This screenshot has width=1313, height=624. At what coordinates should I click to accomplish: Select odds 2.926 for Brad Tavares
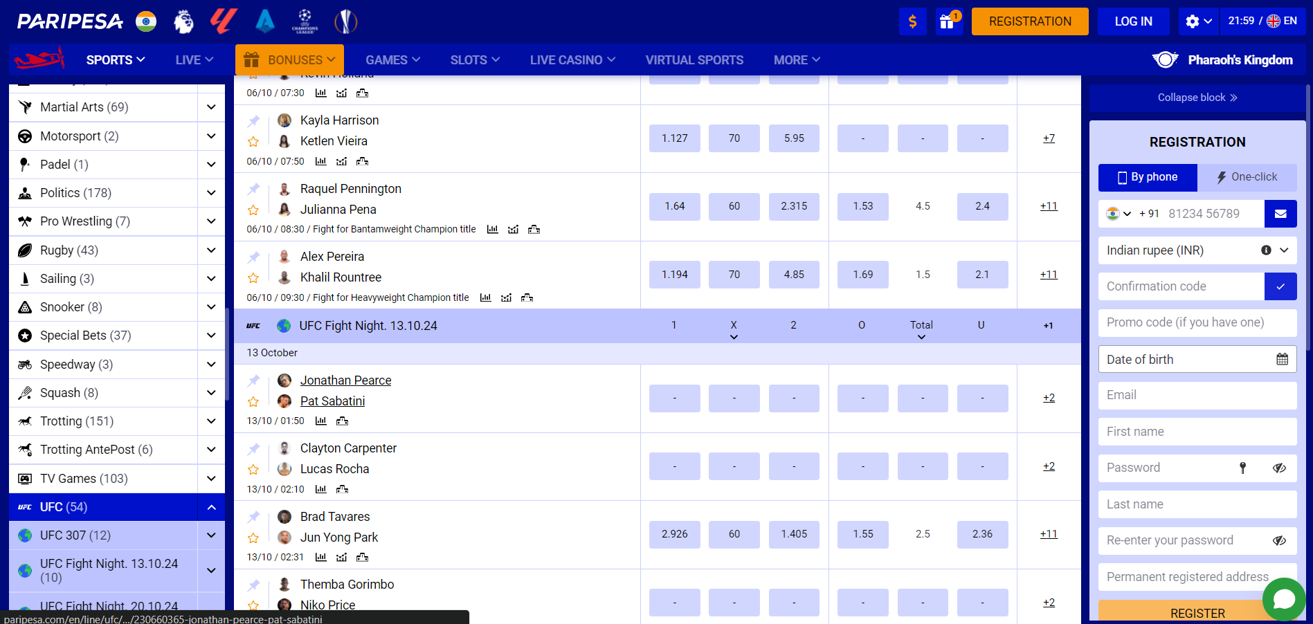point(674,534)
